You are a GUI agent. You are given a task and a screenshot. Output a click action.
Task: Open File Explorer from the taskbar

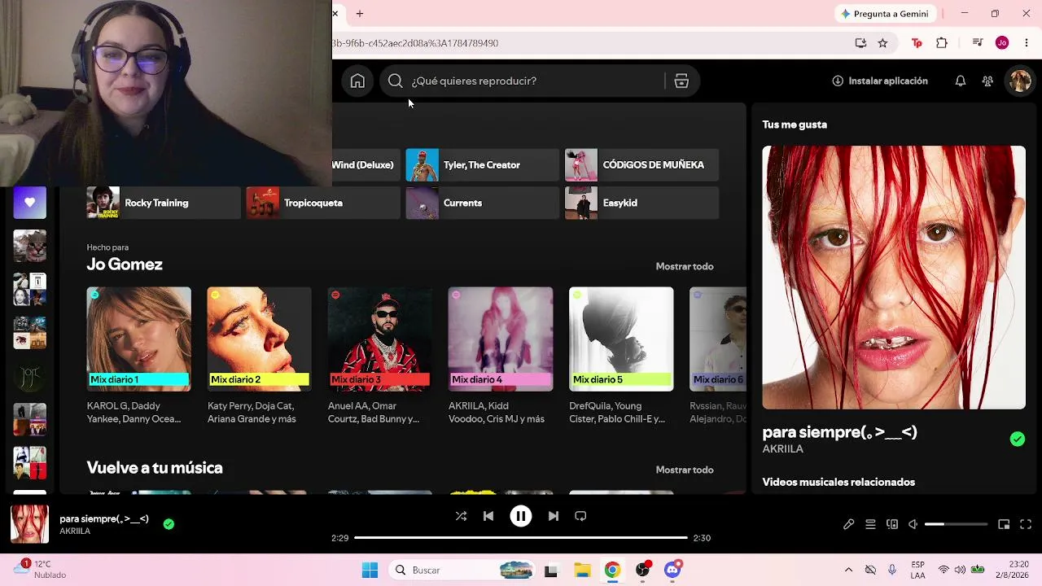click(582, 570)
